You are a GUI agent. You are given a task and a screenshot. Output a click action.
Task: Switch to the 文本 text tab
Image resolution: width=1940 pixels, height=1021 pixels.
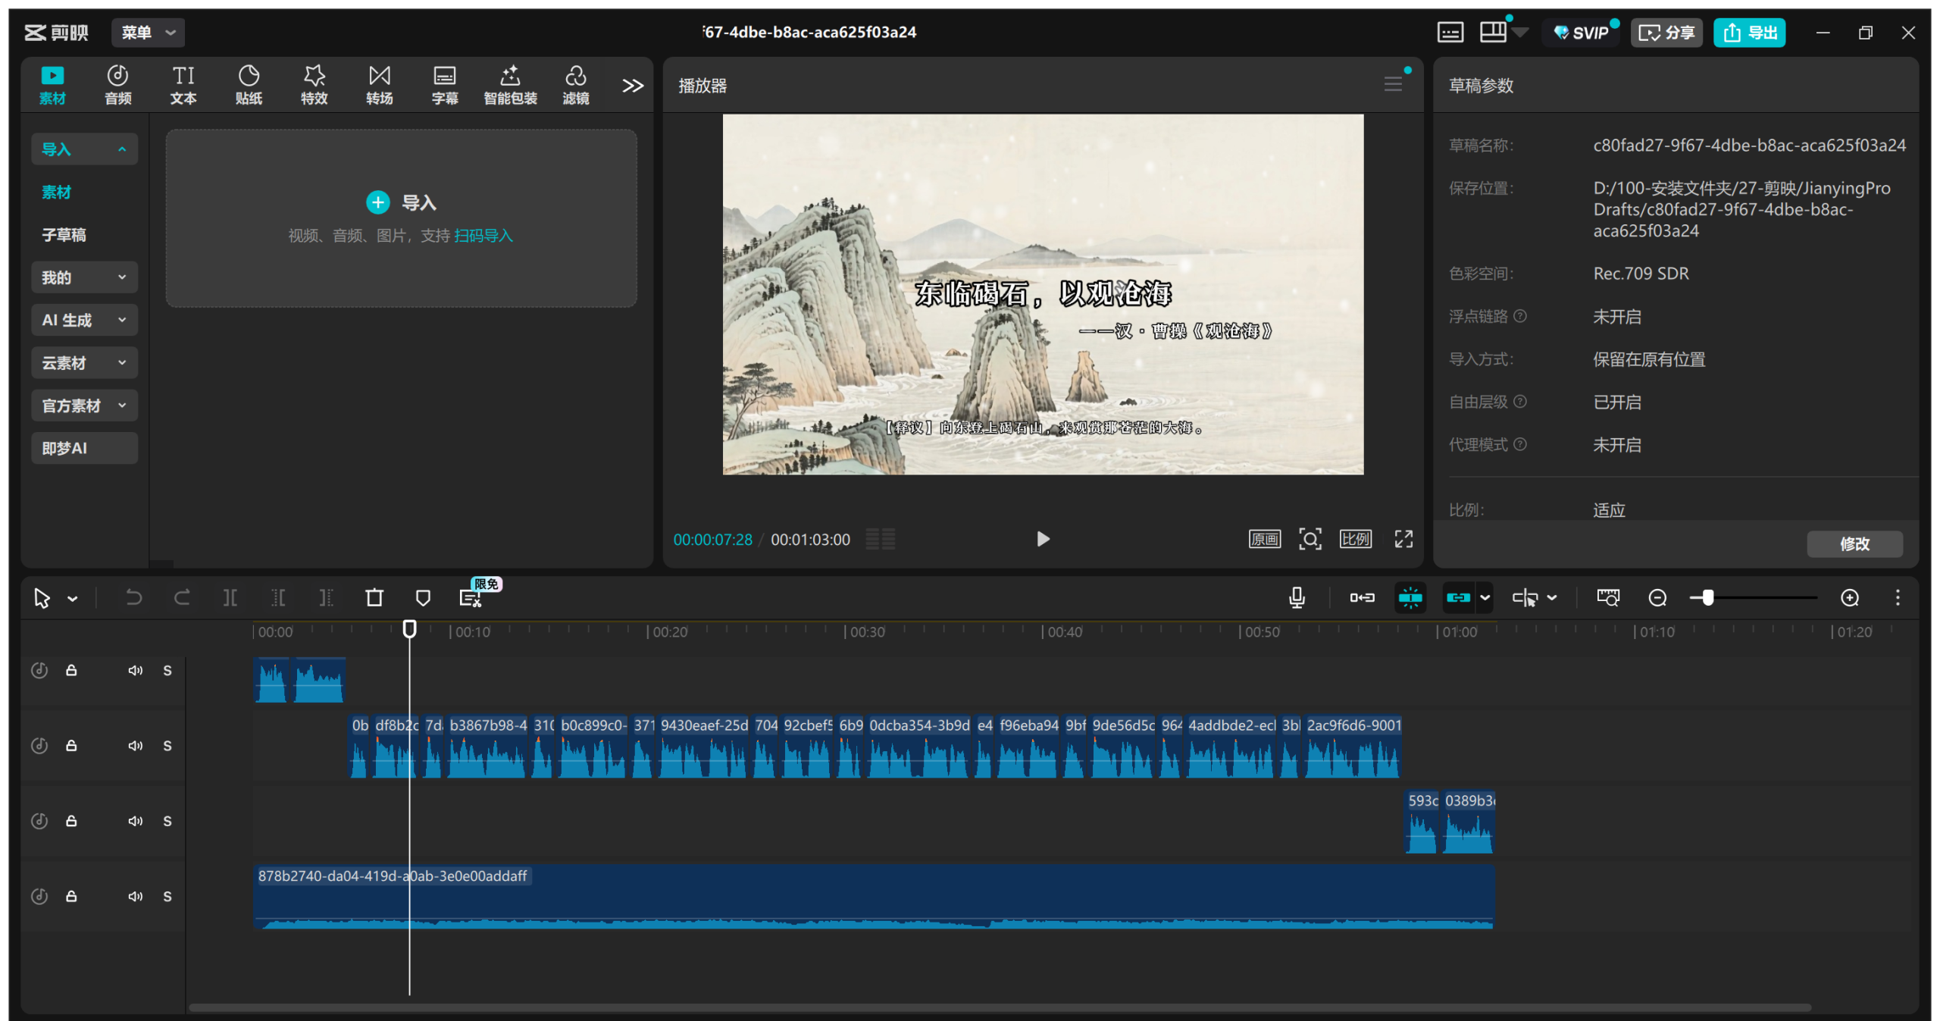(x=183, y=84)
